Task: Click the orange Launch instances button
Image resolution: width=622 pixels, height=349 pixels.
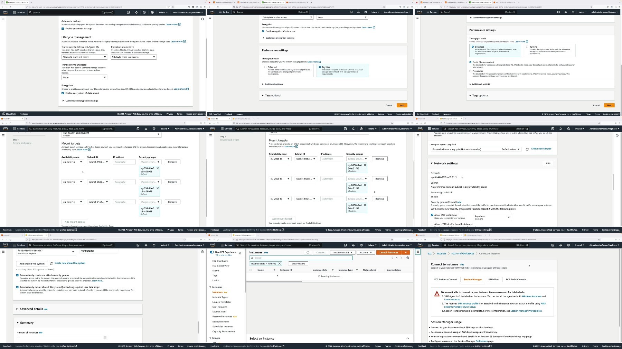Action: 389,252
